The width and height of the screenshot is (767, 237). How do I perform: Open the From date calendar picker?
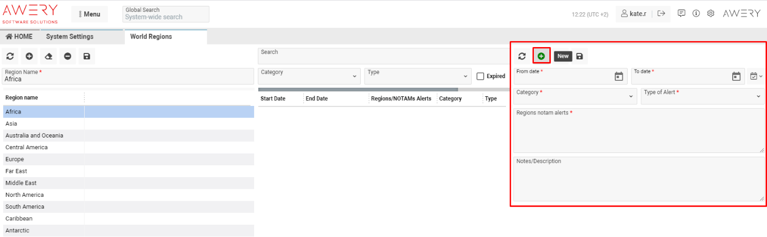(619, 77)
